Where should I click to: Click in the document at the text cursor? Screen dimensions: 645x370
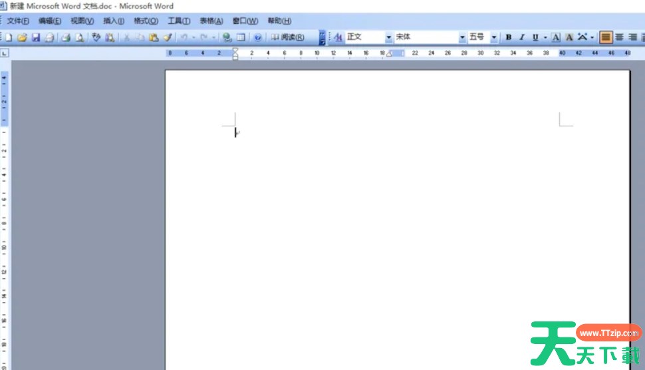tap(235, 132)
